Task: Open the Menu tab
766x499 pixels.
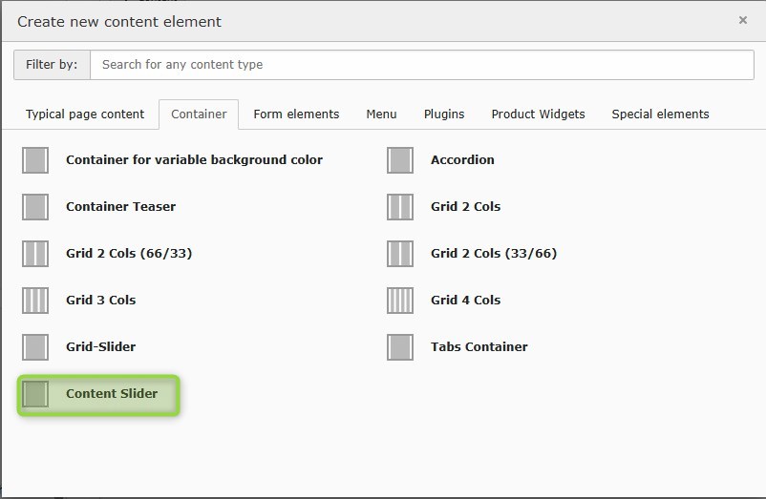Action: 381,114
